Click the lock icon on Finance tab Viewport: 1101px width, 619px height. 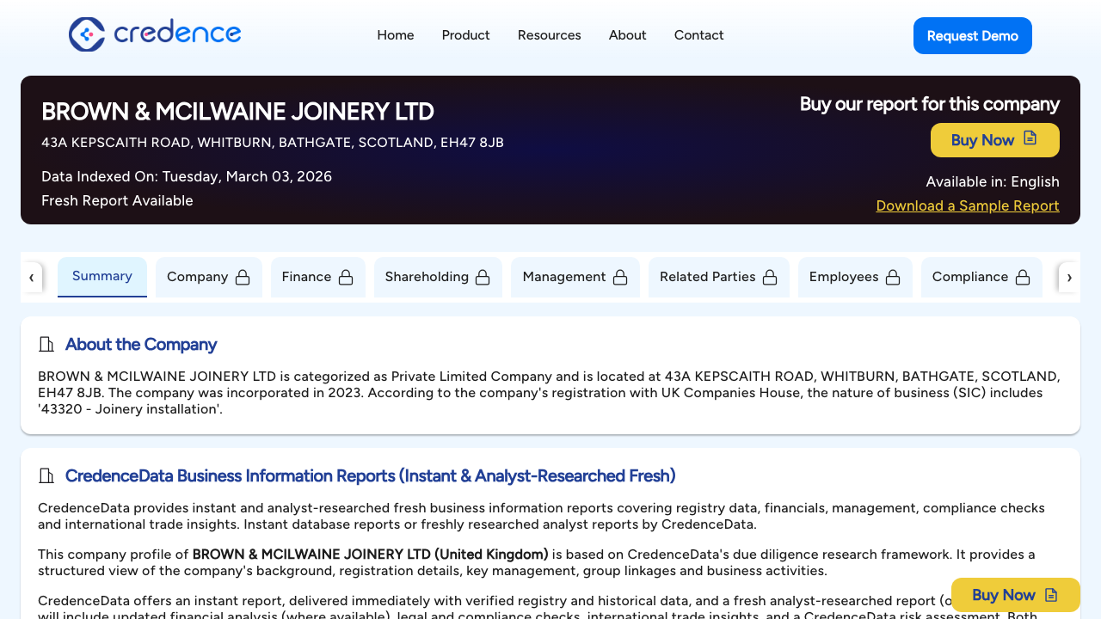click(x=347, y=277)
